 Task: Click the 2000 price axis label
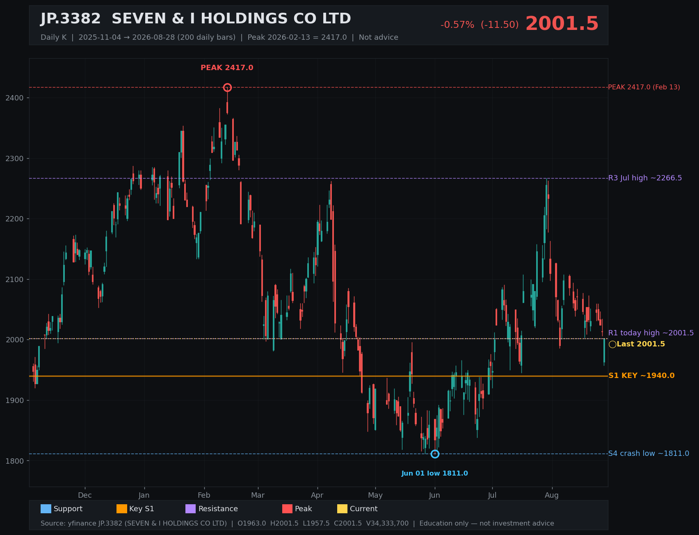15,340
